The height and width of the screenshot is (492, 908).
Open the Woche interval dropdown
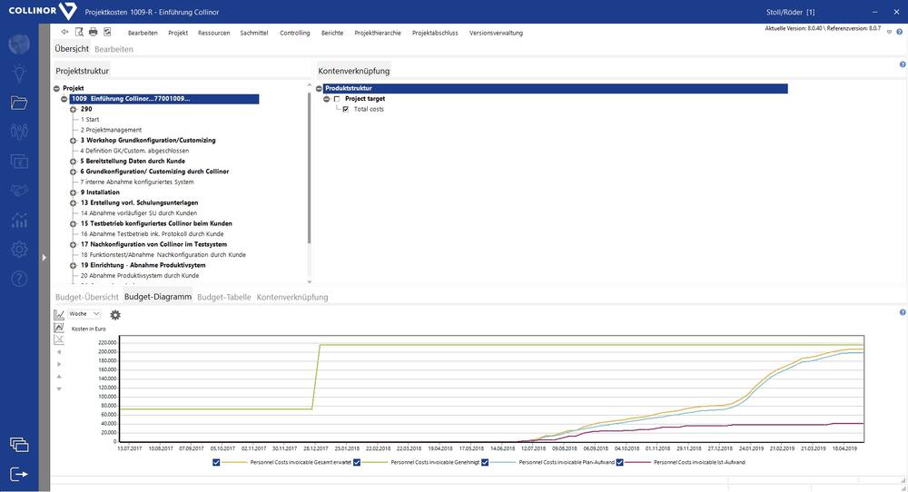84,313
